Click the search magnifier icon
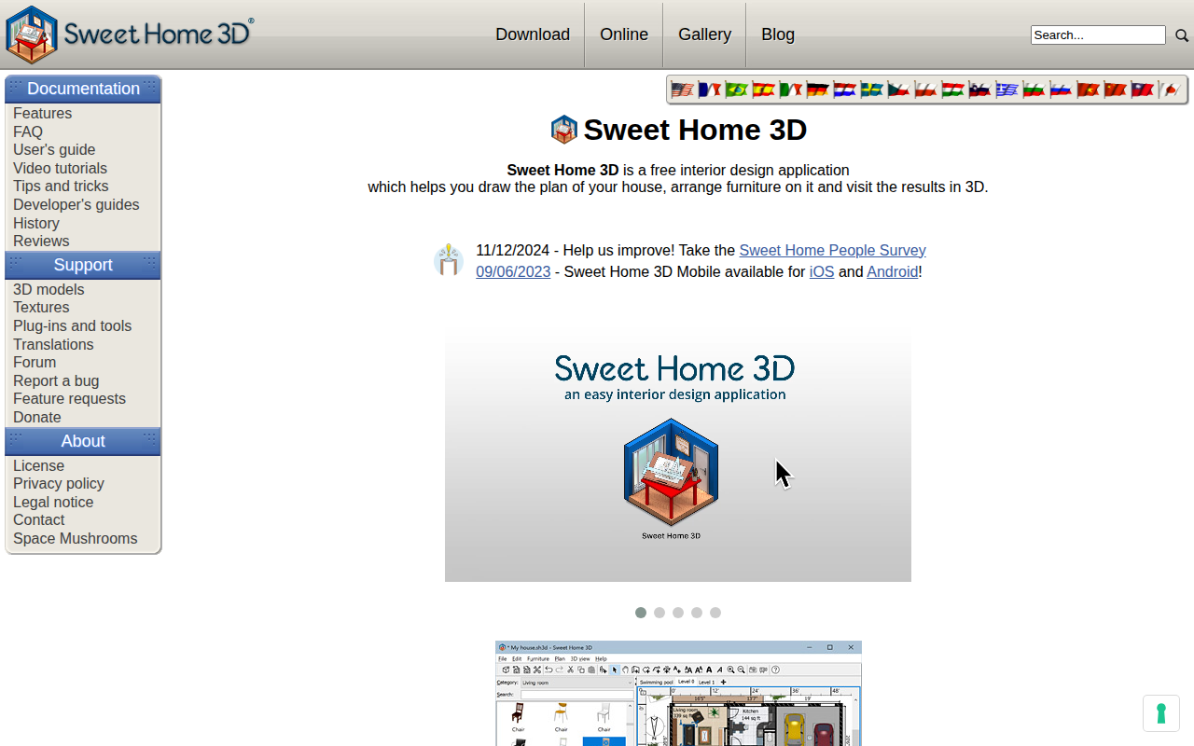This screenshot has width=1194, height=746. coord(1182,35)
